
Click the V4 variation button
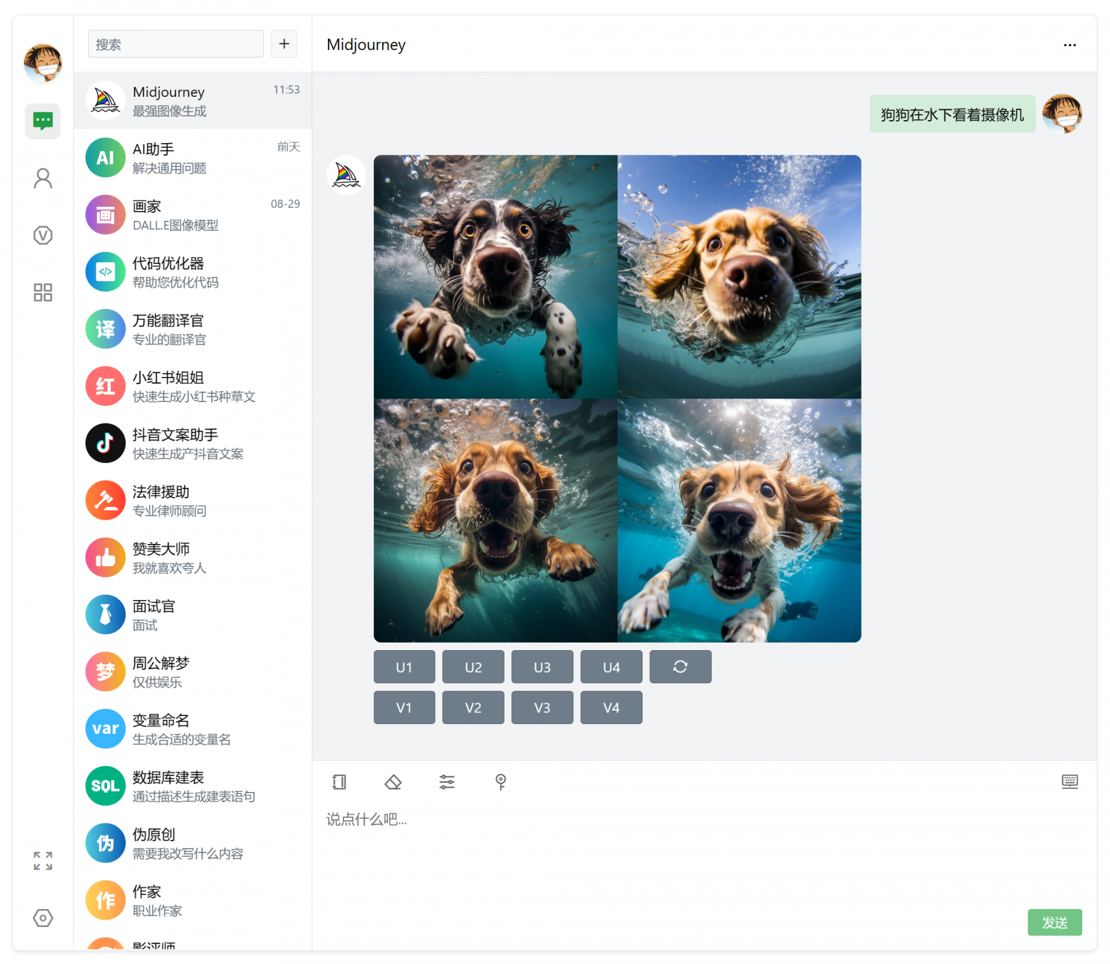click(x=612, y=707)
